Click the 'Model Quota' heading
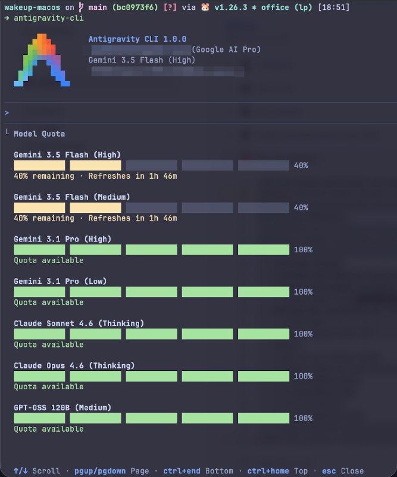 pyautogui.click(x=39, y=134)
